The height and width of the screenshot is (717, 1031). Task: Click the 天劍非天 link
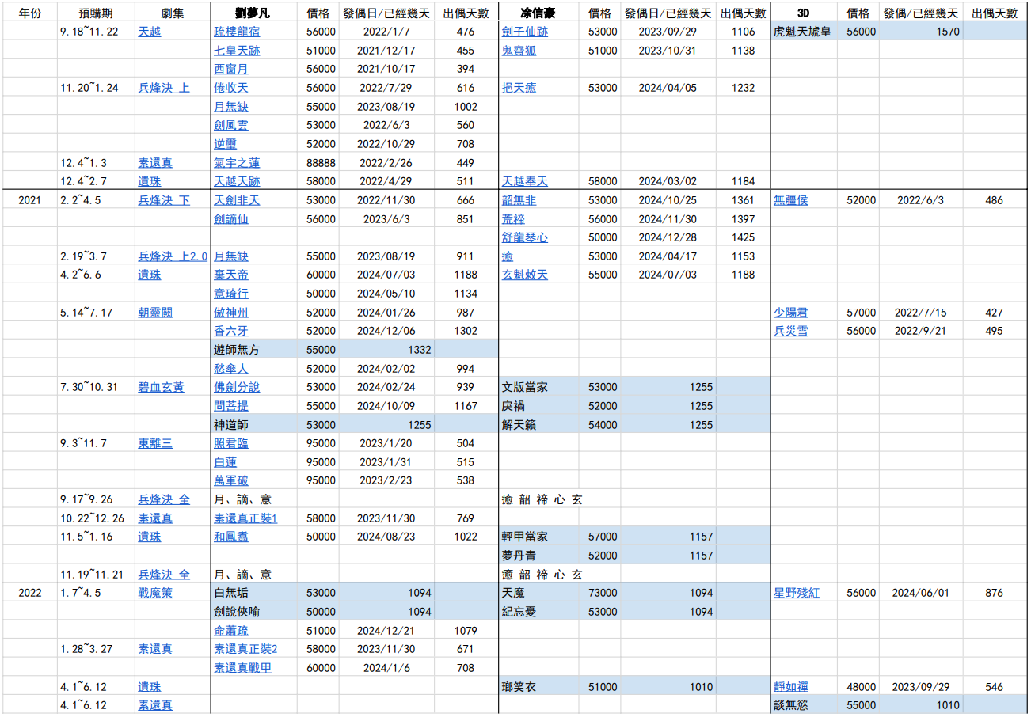(237, 200)
